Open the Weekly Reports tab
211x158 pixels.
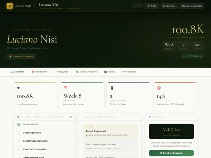86,72
